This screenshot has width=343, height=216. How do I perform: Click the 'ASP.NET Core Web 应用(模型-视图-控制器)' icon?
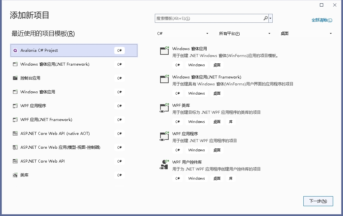(x=15, y=147)
